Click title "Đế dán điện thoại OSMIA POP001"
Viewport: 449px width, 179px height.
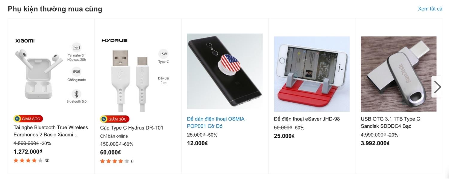216,122
